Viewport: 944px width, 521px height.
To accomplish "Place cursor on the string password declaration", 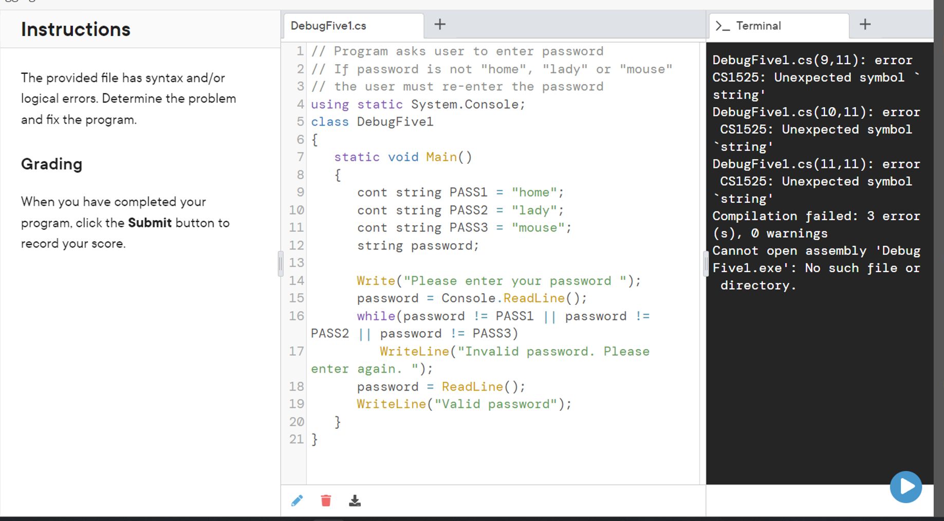I will [418, 245].
